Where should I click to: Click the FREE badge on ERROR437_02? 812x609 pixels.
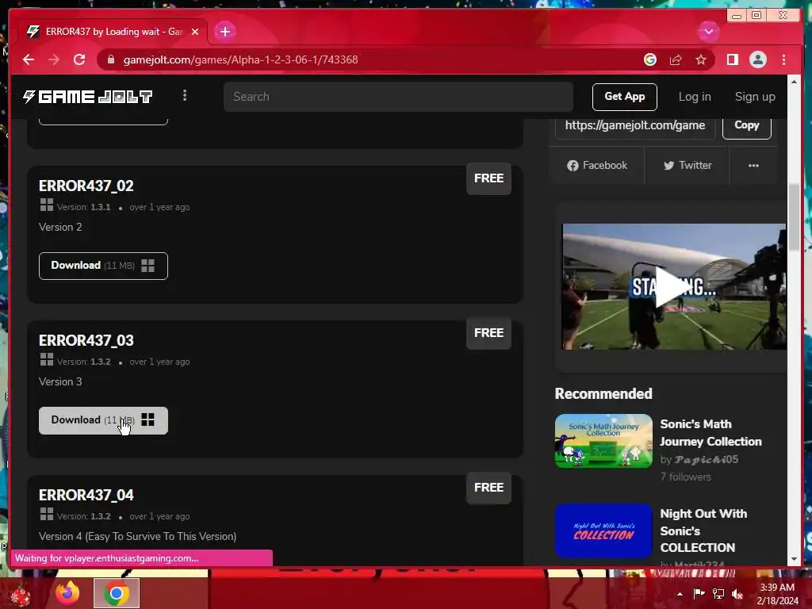pos(488,178)
